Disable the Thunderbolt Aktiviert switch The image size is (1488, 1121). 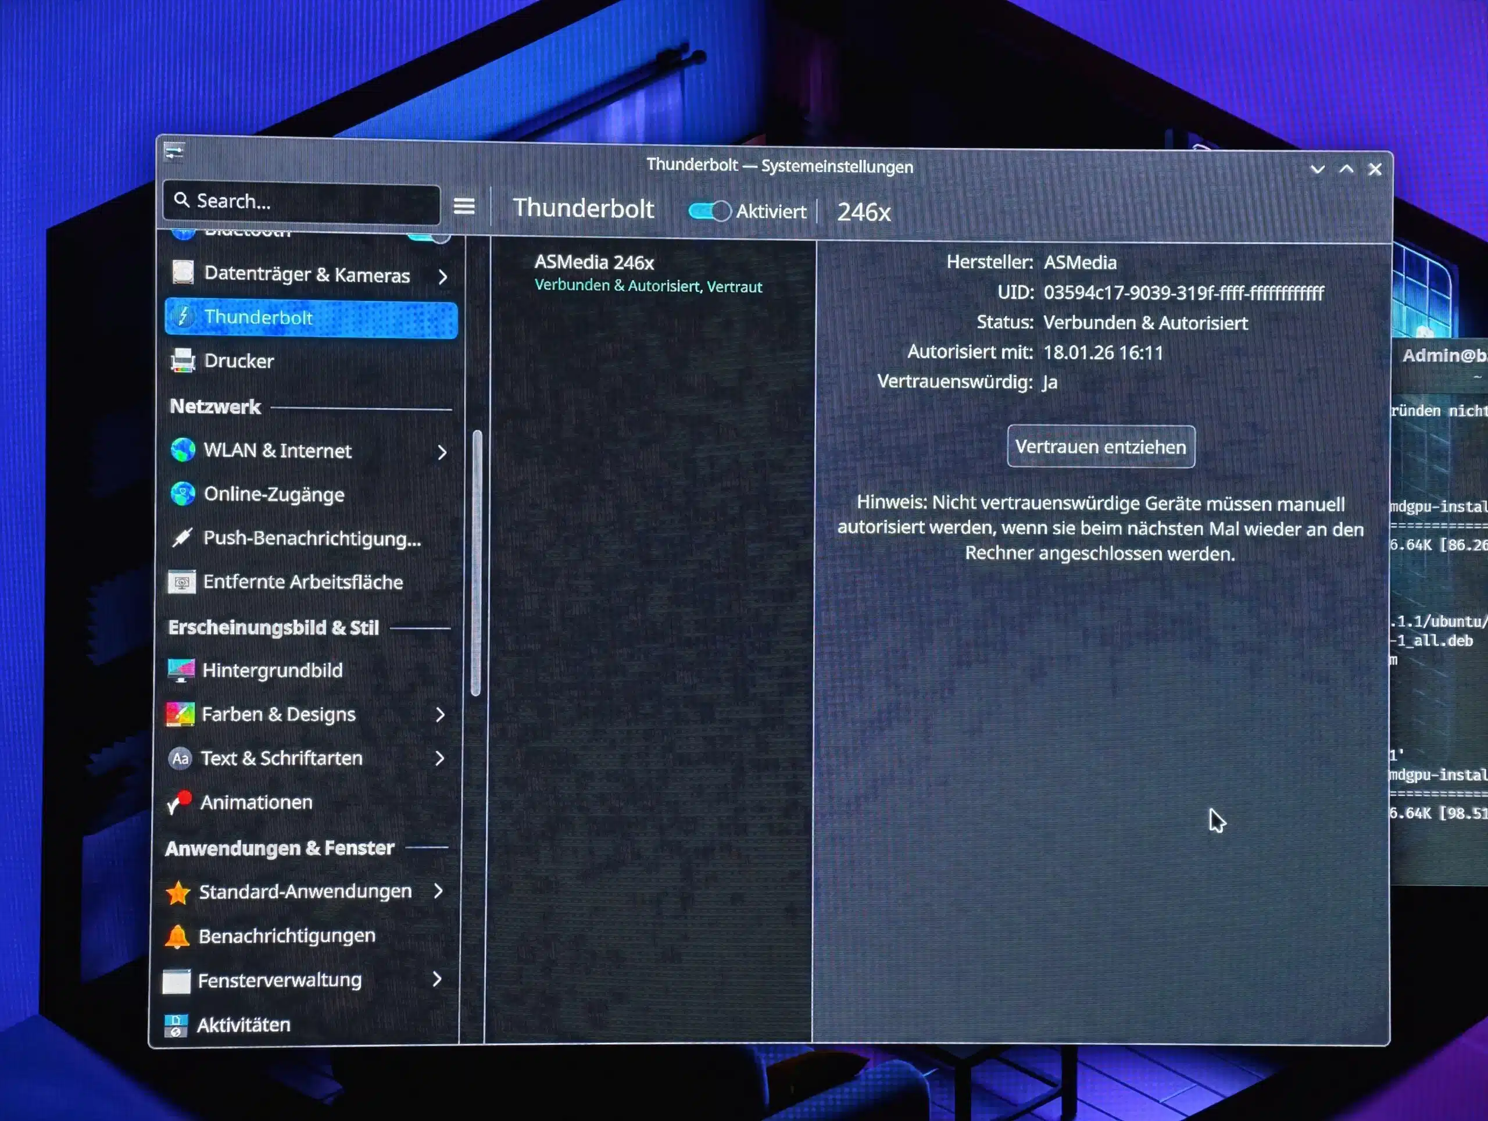click(709, 211)
